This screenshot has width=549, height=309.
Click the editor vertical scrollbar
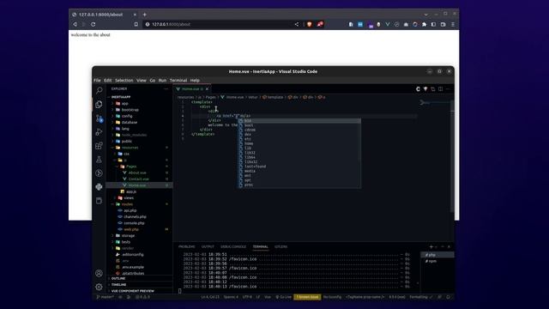click(x=452, y=156)
